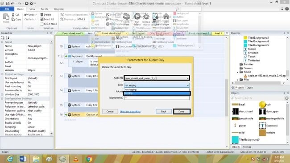Click the Cut scissors icon
This screenshot has height=163, width=290.
click(13, 15)
